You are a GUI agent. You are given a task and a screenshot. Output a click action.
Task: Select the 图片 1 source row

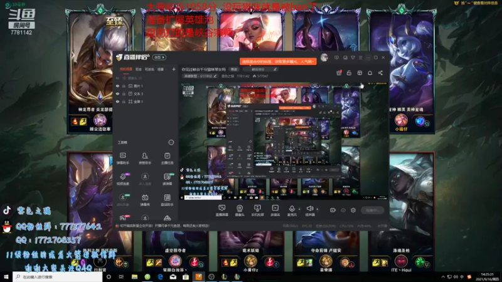146,86
